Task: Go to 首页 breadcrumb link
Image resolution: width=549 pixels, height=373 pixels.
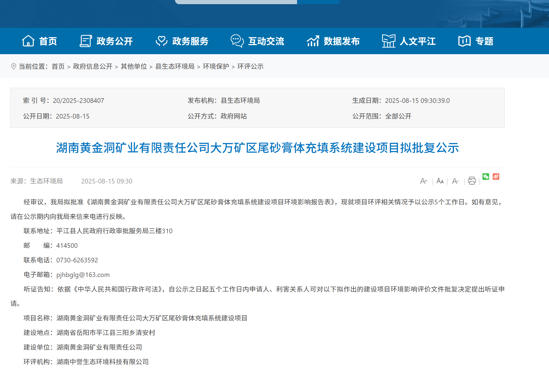Action: click(58, 66)
